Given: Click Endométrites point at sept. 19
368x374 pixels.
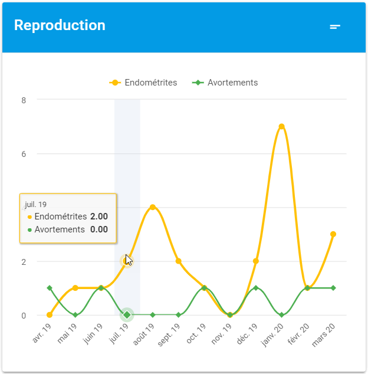Looking at the screenshot, I should [178, 261].
